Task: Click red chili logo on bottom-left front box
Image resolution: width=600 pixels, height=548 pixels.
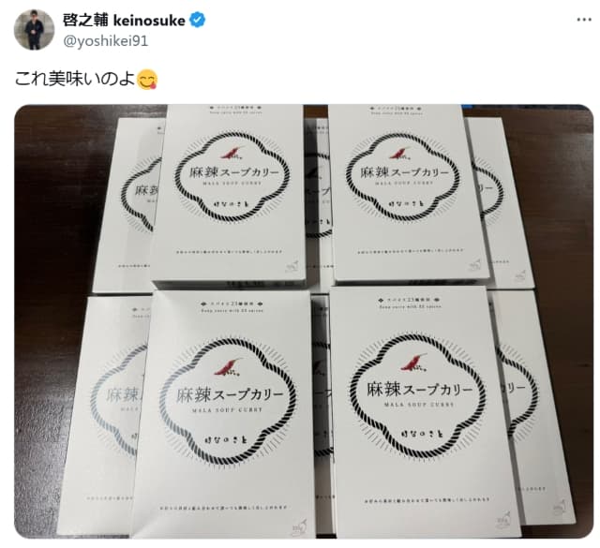Action: 229,366
